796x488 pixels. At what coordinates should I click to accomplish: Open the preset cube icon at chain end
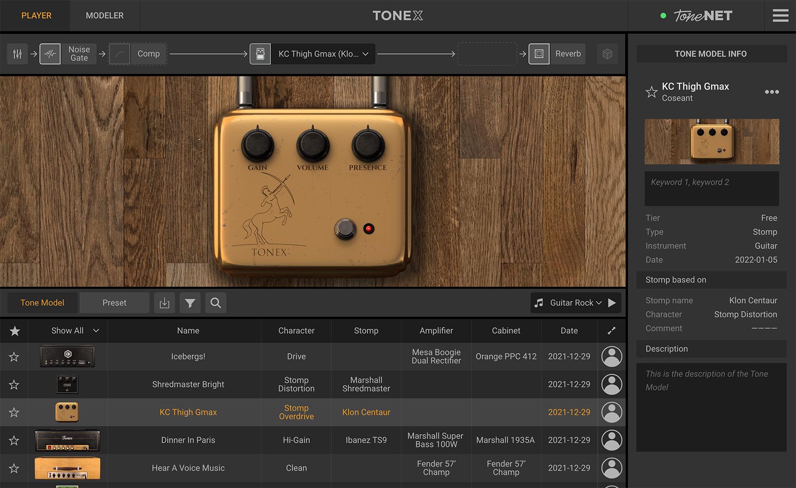pyautogui.click(x=607, y=53)
